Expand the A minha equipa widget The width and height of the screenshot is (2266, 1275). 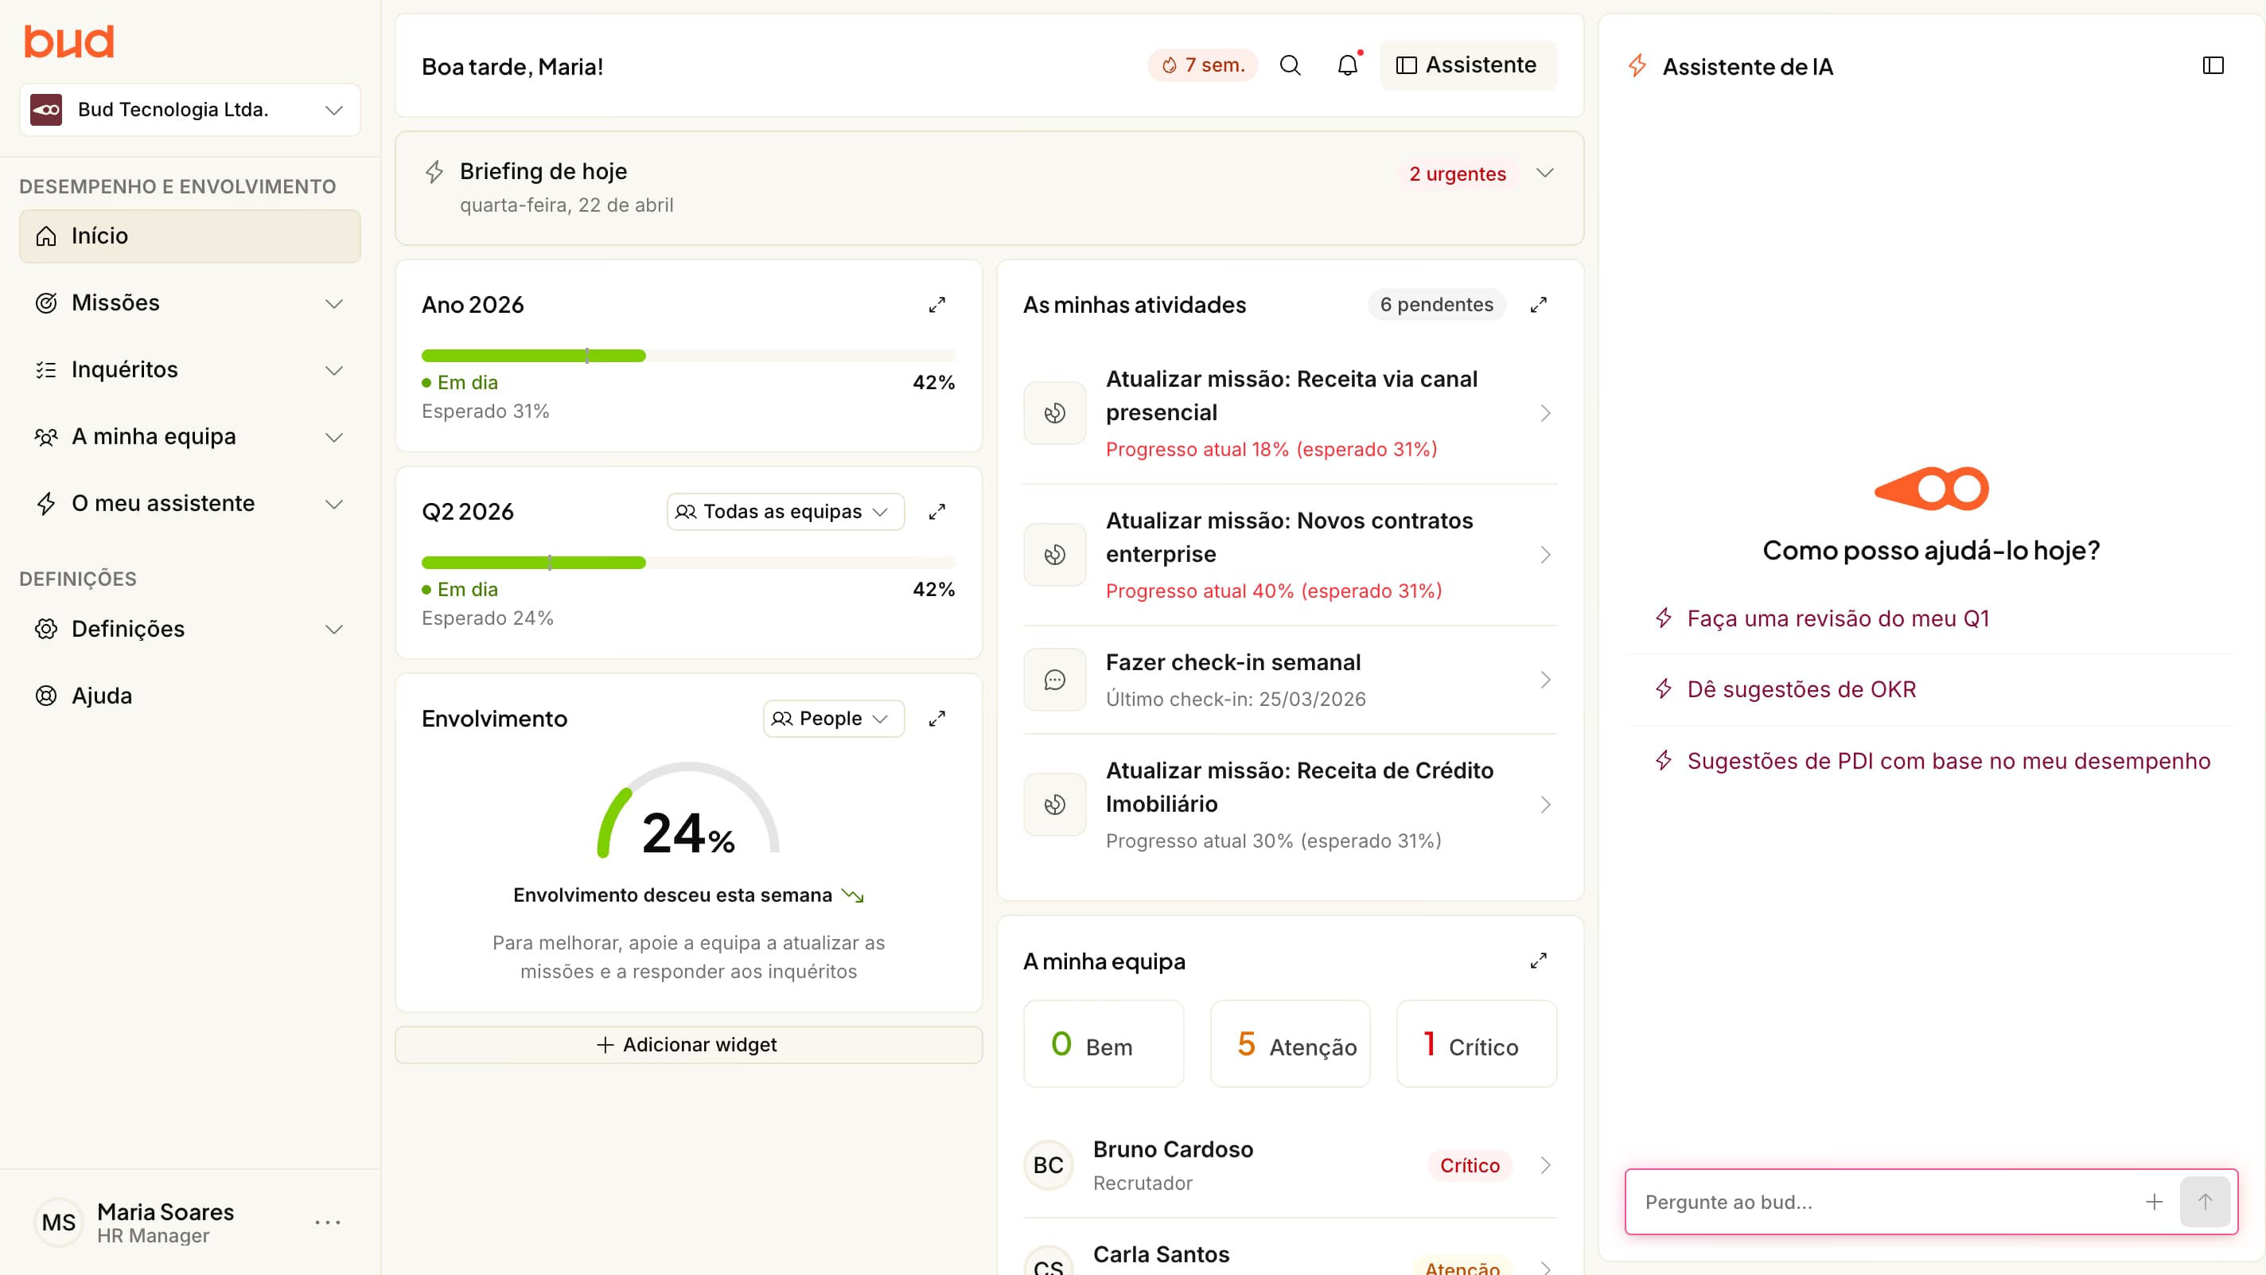1538,961
